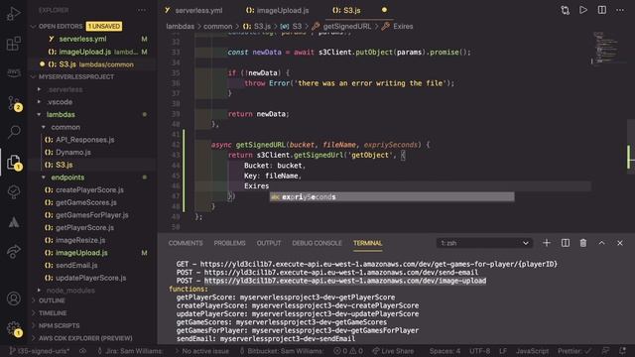Screen dimensions: 635x357
Task: Open errors and warnings count in status bar
Action: click(x=348, y=351)
